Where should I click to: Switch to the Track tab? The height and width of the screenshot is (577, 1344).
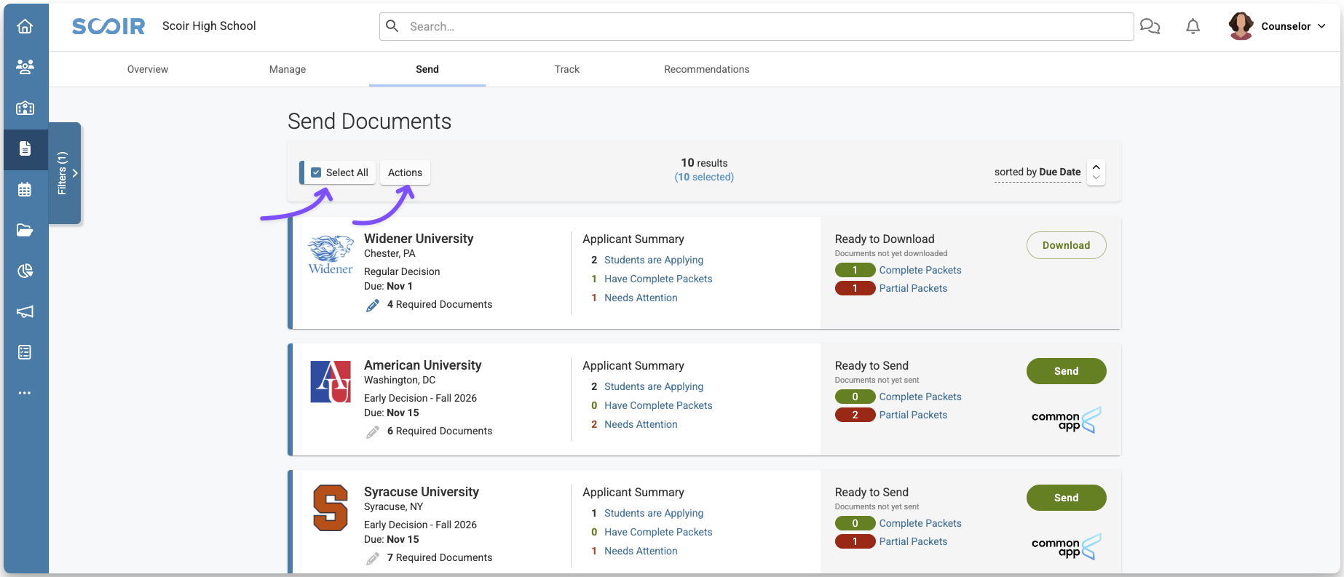(x=567, y=69)
